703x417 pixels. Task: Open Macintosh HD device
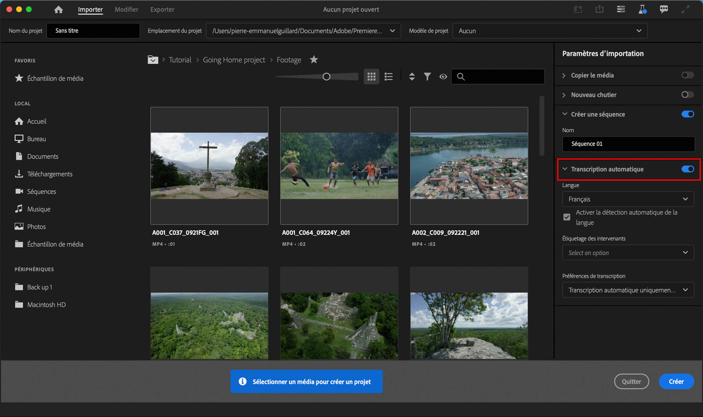coord(40,305)
